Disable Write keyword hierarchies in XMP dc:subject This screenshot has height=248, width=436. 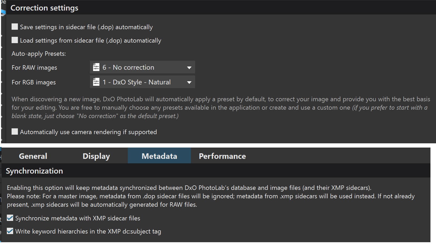click(10, 231)
